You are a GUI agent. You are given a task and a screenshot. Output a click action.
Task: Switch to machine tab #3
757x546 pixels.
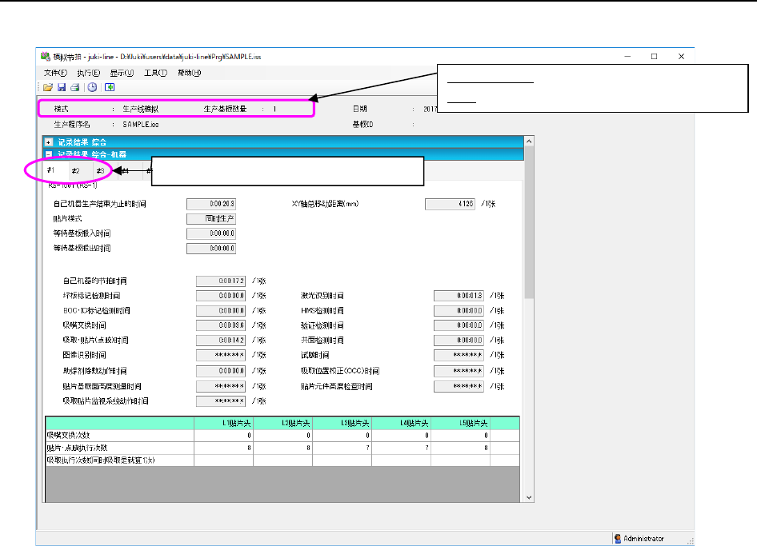pos(100,171)
